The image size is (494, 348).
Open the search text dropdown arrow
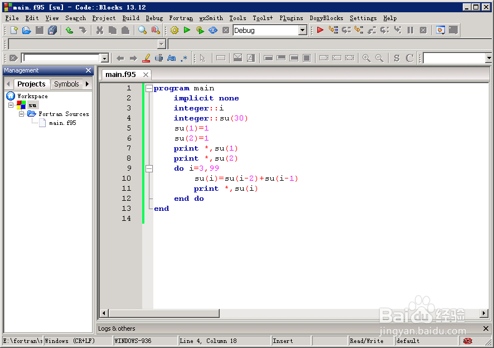coord(105,58)
